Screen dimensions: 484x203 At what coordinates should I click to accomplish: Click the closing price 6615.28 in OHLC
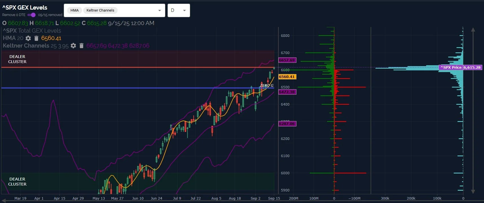pyautogui.click(x=97, y=23)
